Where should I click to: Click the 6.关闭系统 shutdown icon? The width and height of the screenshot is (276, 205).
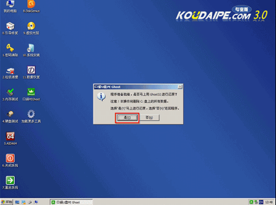(10, 161)
